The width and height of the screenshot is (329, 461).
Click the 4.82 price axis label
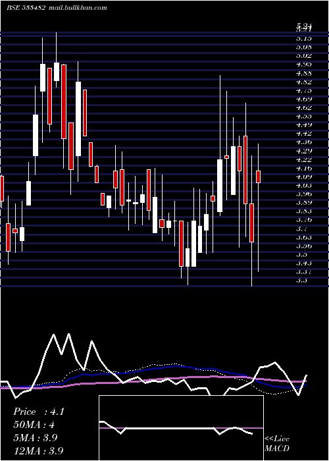click(x=304, y=82)
